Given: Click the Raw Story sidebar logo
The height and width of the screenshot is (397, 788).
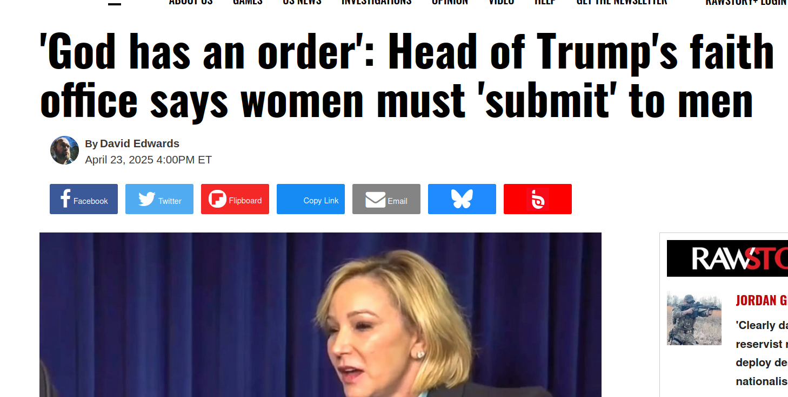Looking at the screenshot, I should coord(727,258).
